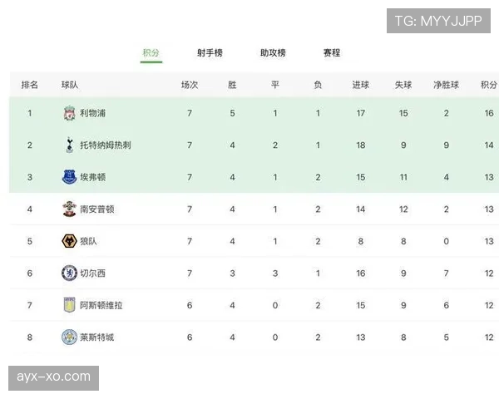Open team link 阿斯顿维拉
The width and height of the screenshot is (499, 399).
pos(101,305)
